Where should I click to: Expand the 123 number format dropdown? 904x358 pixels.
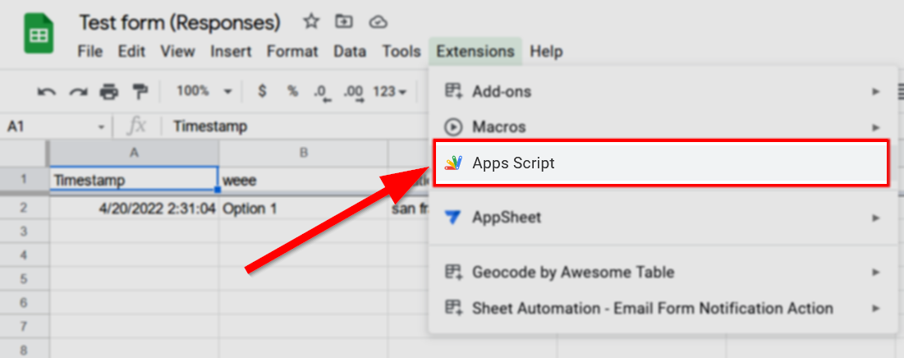389,92
